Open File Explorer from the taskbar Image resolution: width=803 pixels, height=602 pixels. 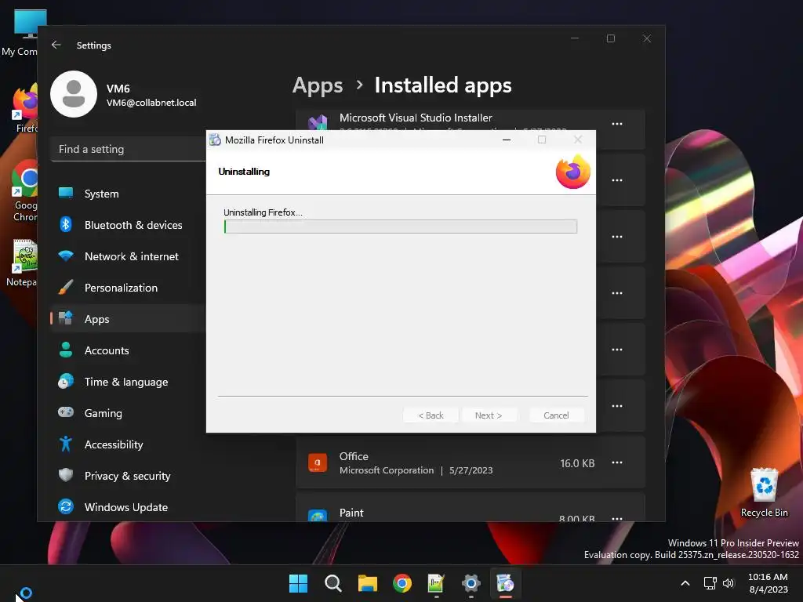[368, 583]
